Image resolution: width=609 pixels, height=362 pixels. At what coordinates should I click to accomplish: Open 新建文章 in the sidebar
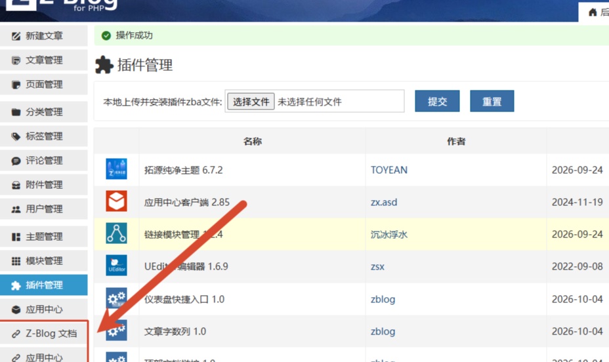[x=43, y=36]
